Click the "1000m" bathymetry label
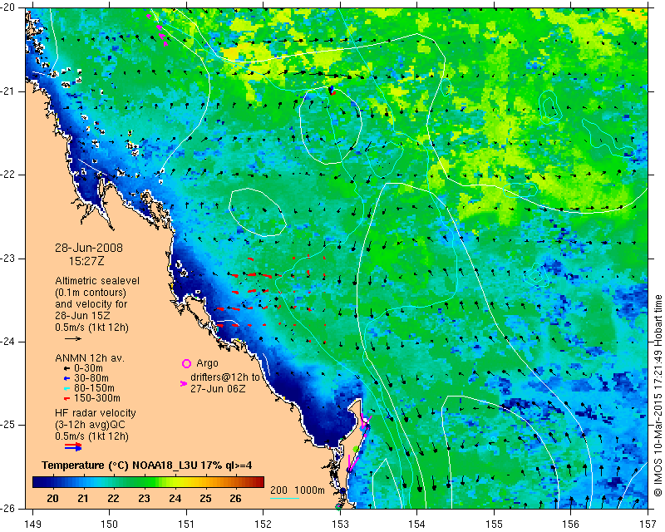Image resolution: width=665 pixels, height=532 pixels. (x=309, y=490)
